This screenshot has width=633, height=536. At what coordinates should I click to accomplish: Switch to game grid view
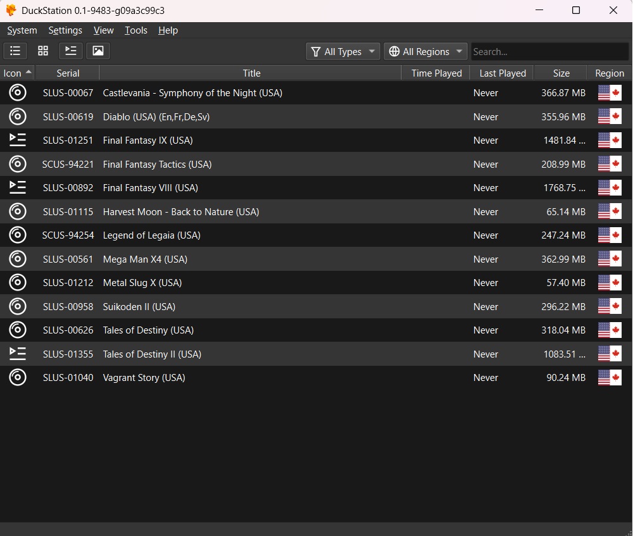tap(43, 51)
